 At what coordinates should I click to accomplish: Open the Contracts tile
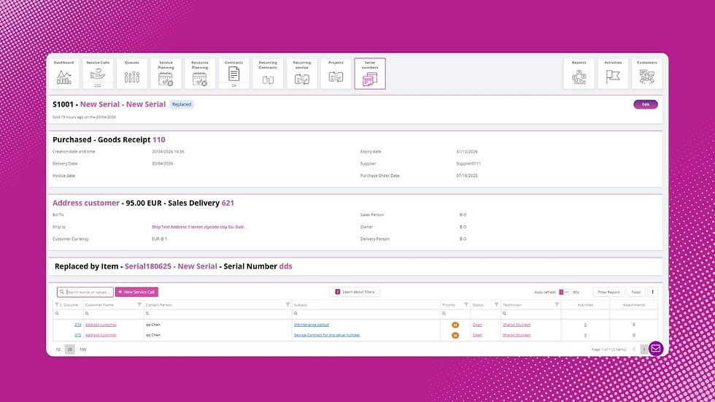point(233,74)
